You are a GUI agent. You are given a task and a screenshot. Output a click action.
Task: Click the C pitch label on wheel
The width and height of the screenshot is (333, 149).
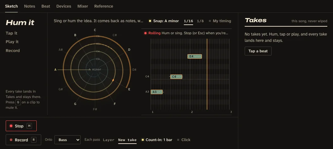[95, 30]
